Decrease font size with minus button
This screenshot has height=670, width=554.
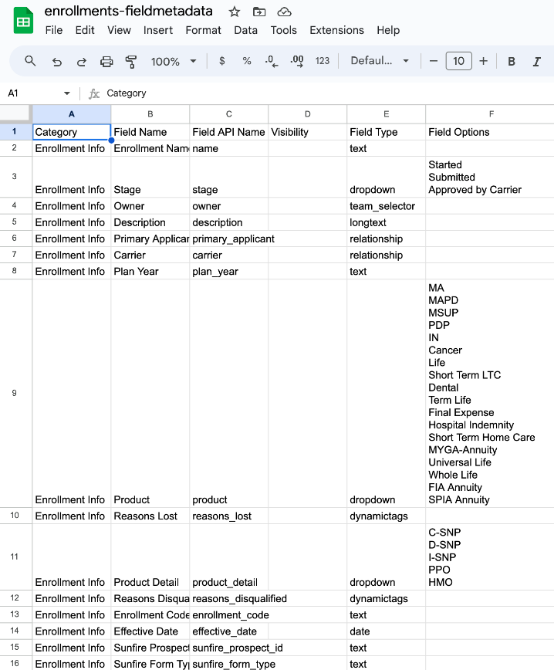tap(433, 61)
